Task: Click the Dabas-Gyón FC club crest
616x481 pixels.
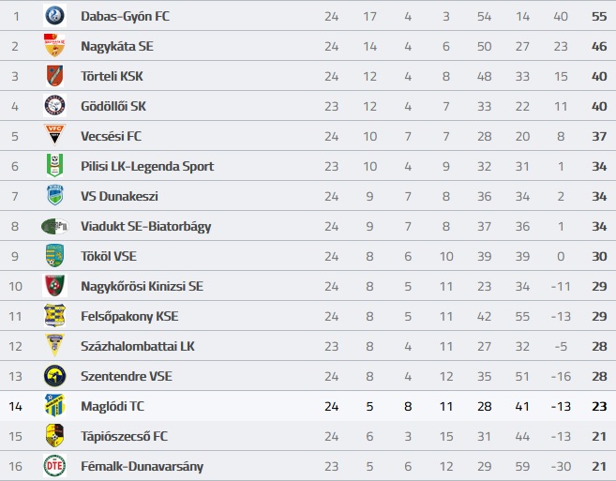Action: pos(54,16)
